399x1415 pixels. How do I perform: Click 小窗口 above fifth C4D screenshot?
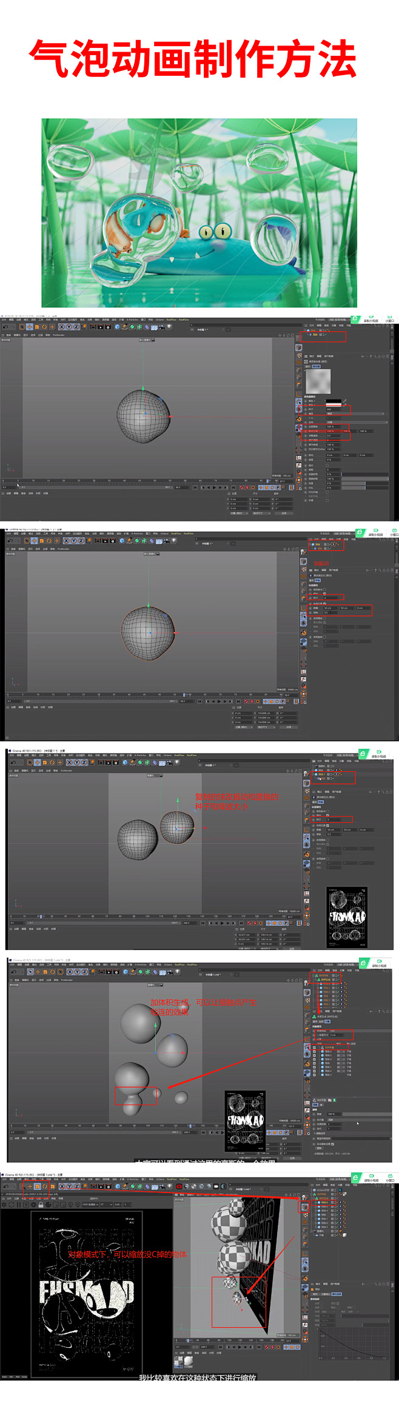(389, 1179)
